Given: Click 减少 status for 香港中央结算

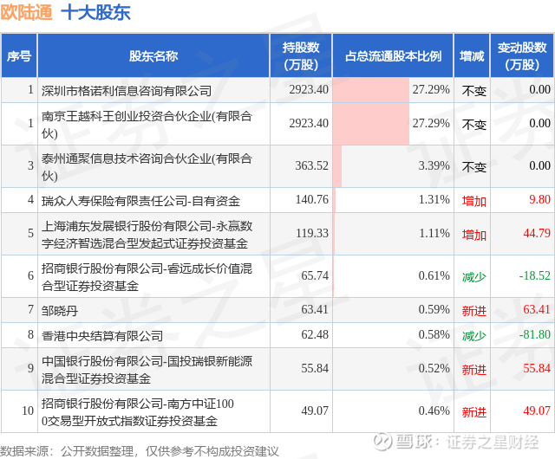Looking at the screenshot, I should coord(474,336).
